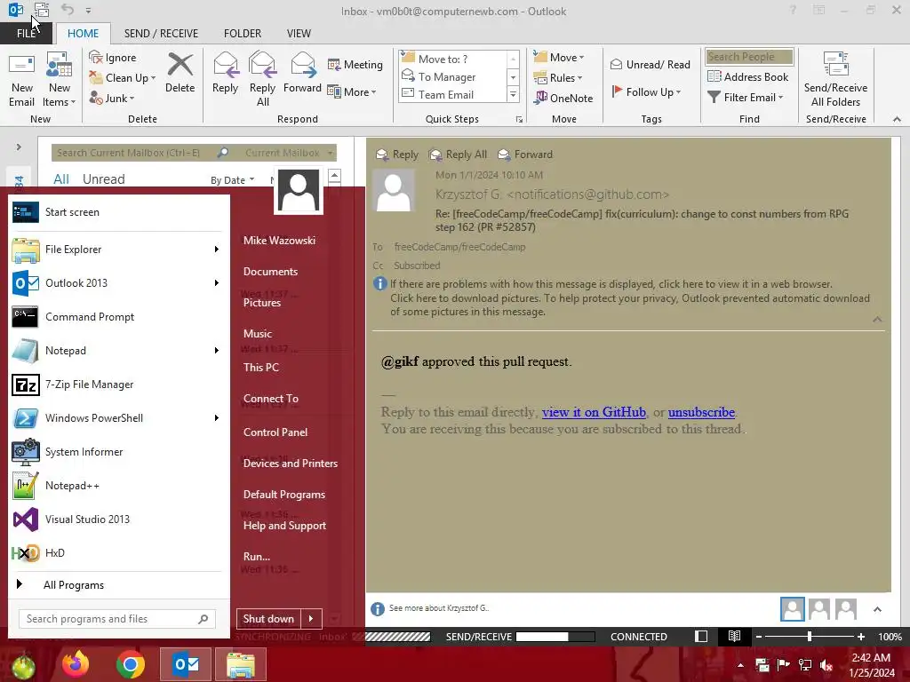Click Reply All in the reading pane
This screenshot has width=910, height=682.
coord(458,155)
